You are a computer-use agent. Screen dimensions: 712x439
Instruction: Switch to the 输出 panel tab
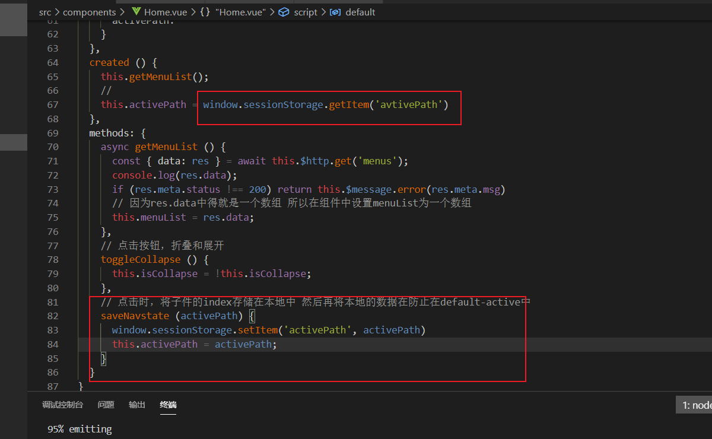point(136,405)
